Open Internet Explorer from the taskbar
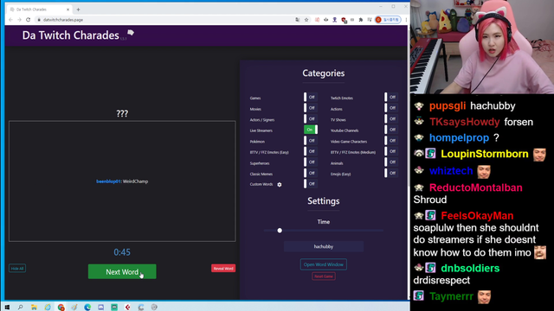This screenshot has width=554, height=311. (48, 308)
